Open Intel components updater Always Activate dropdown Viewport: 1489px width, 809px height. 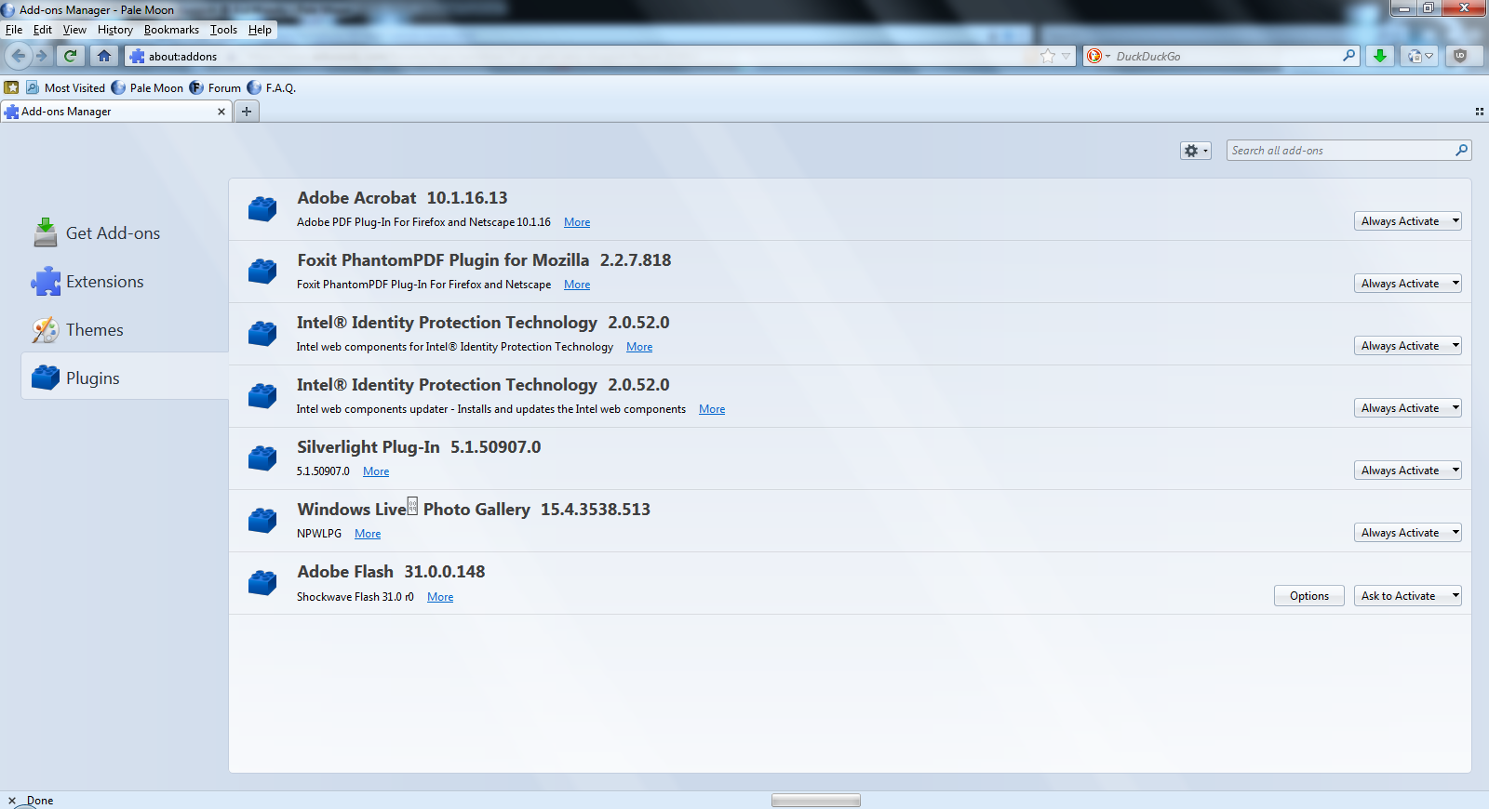tap(1408, 408)
